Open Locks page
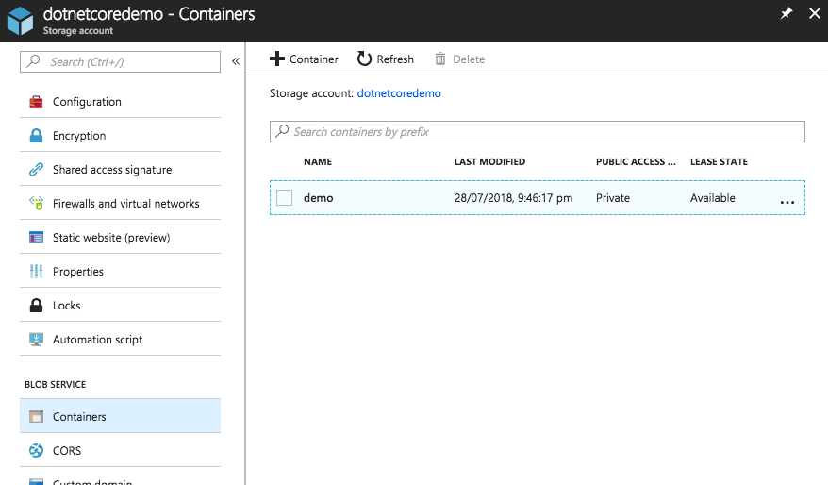This screenshot has width=828, height=485. click(x=120, y=306)
